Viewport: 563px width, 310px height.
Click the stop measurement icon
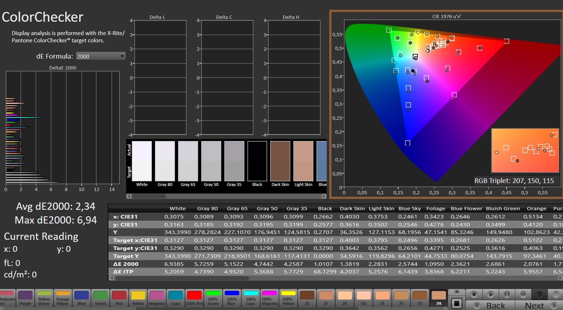474,294
